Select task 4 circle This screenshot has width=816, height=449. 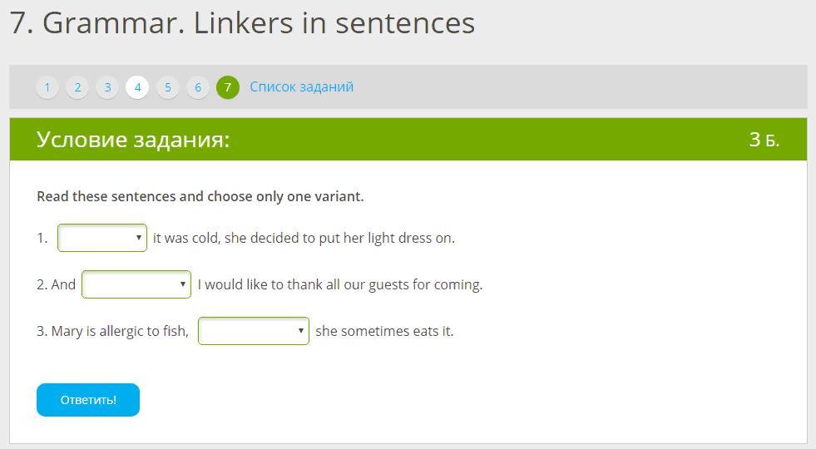point(137,87)
